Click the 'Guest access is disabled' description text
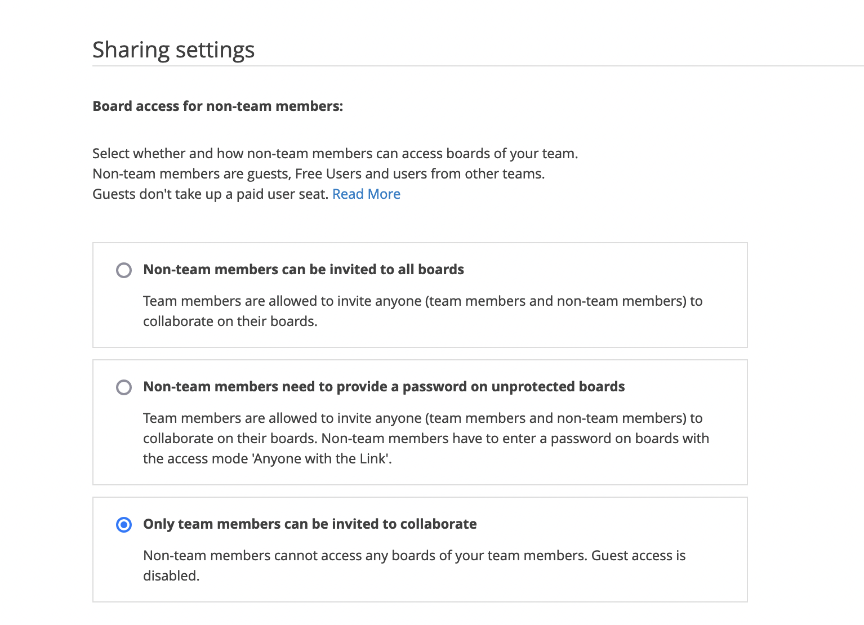This screenshot has height=625, width=864. coord(415,566)
